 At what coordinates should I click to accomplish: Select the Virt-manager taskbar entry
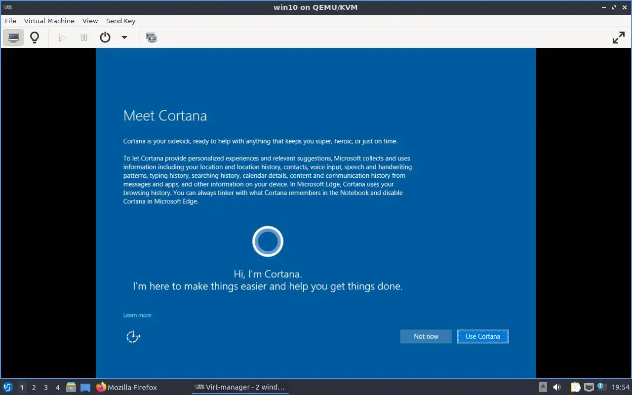(x=240, y=387)
